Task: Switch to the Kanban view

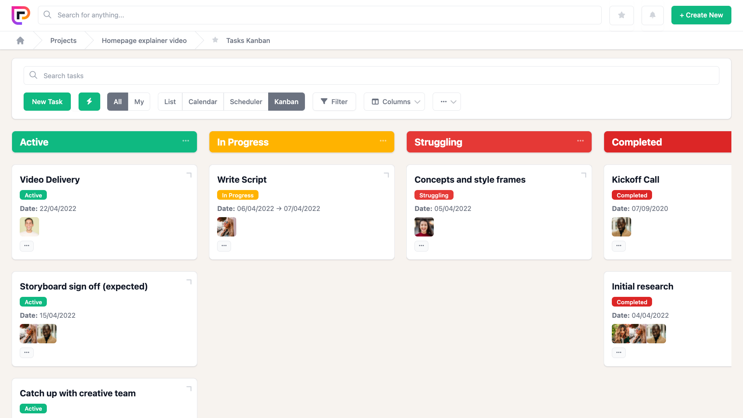Action: pyautogui.click(x=286, y=101)
